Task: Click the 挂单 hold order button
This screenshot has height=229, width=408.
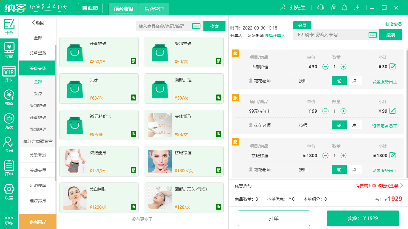Action: (274, 218)
